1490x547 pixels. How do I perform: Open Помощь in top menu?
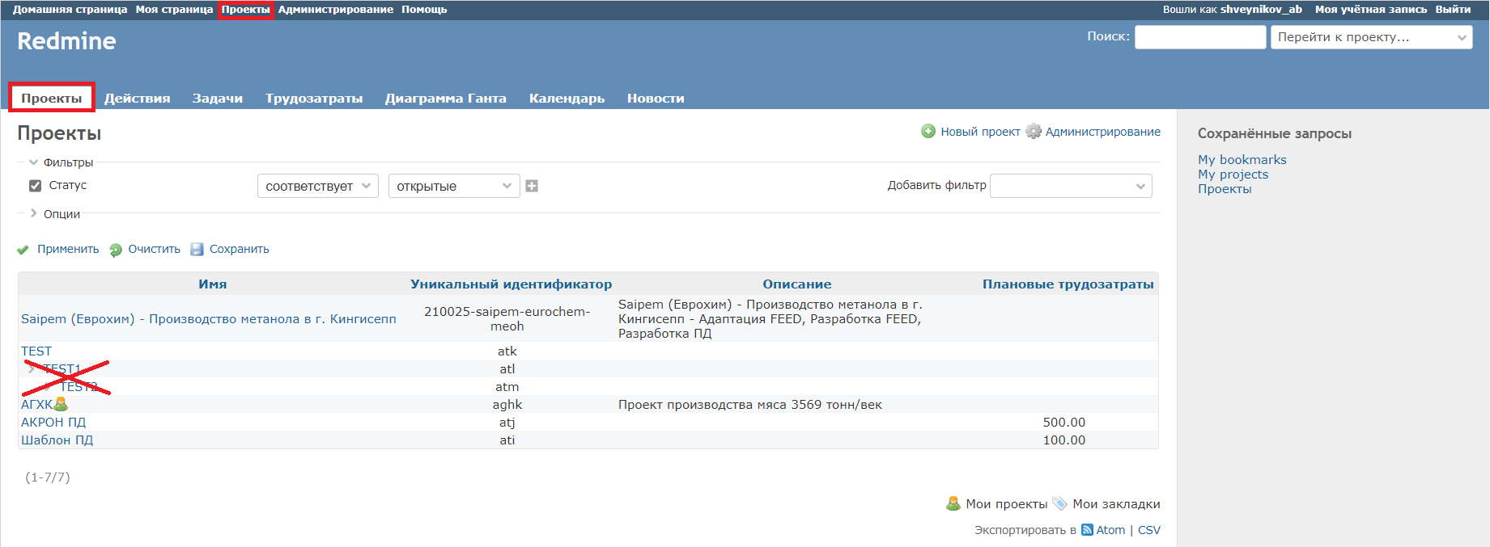pos(424,10)
